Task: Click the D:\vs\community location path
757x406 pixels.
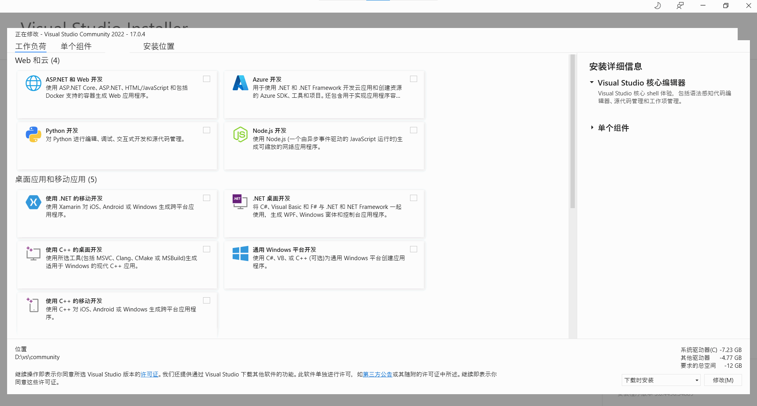Action: point(37,357)
